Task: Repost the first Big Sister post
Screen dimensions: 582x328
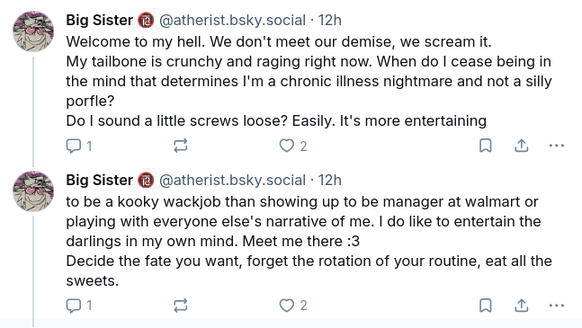Action: [x=181, y=146]
